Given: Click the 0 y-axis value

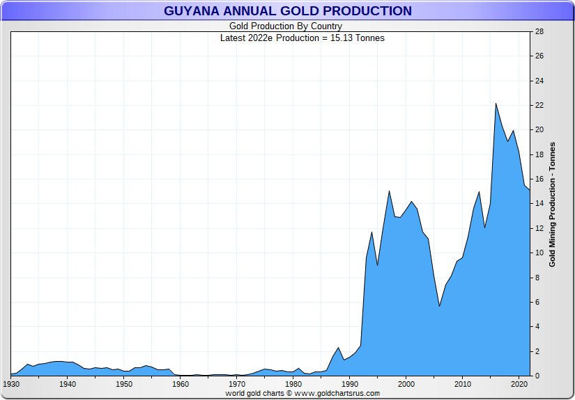Looking at the screenshot, I should point(537,376).
